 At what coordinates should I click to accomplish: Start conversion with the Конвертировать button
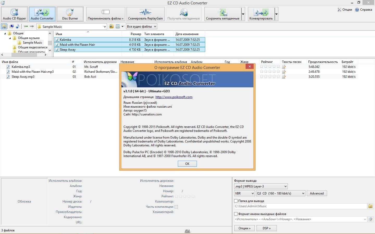(x=261, y=14)
